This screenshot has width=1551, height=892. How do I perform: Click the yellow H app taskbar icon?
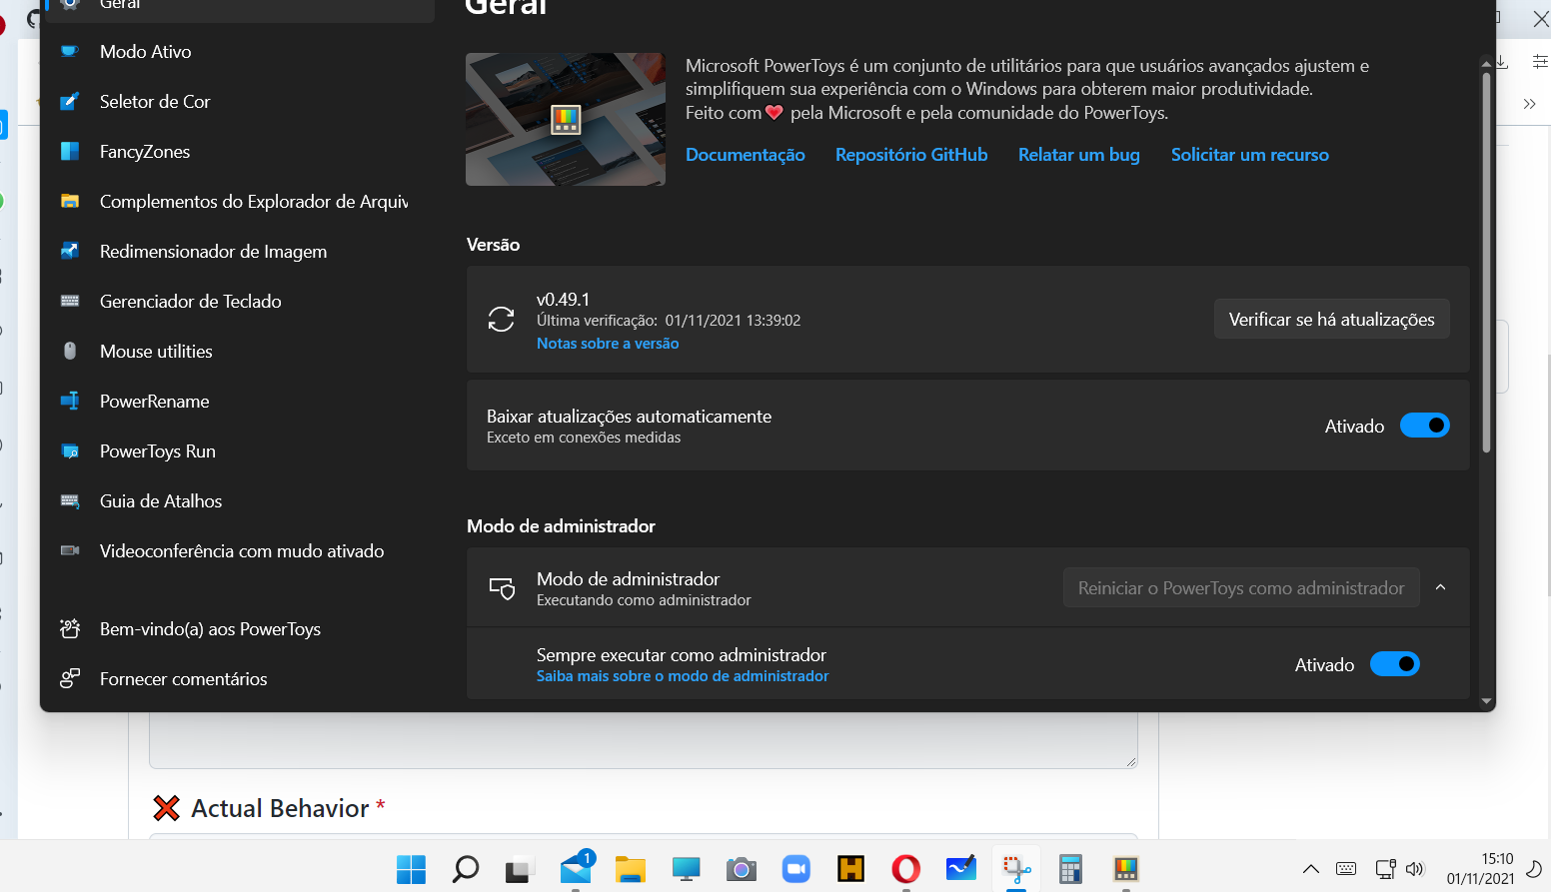pos(850,869)
